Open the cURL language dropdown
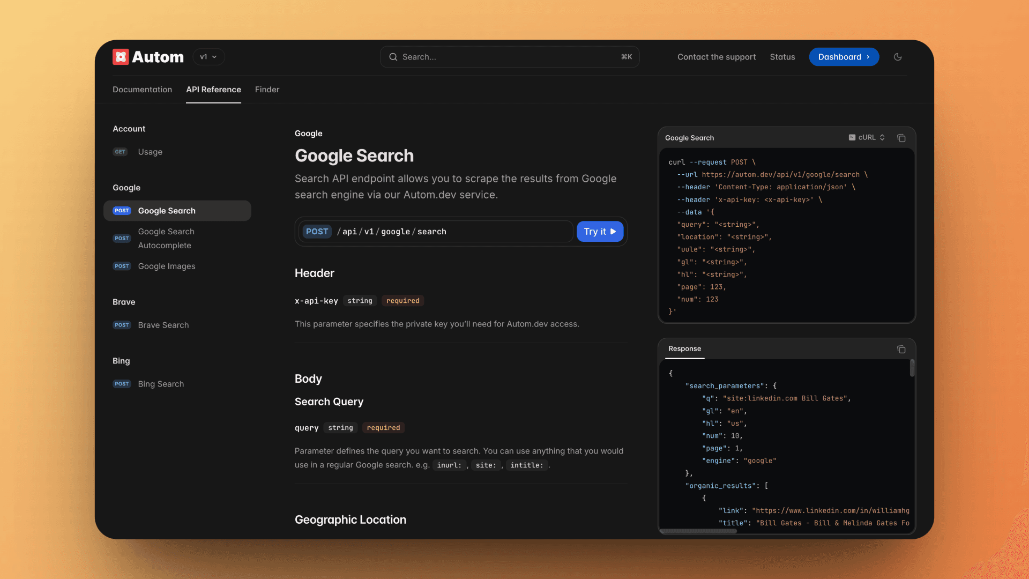Screen dimensions: 1029x579 click(867, 138)
